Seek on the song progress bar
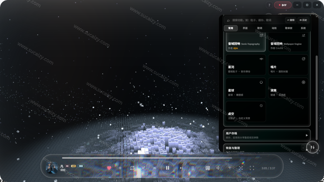 162,158
